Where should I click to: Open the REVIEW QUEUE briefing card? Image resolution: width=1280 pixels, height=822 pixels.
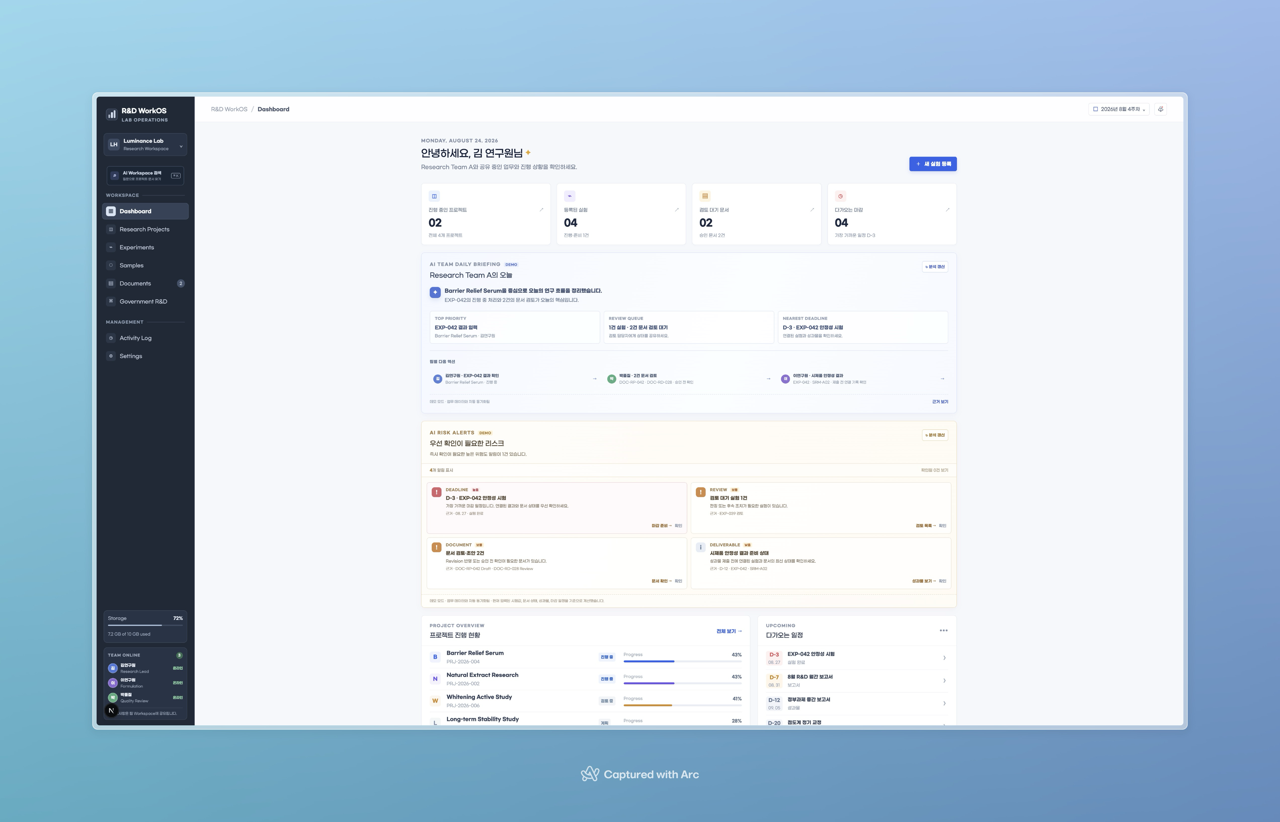(689, 327)
